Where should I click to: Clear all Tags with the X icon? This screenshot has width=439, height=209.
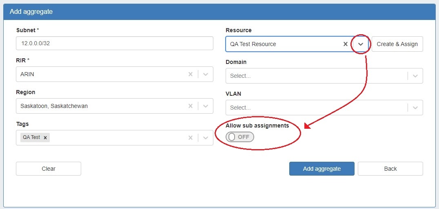coord(190,138)
